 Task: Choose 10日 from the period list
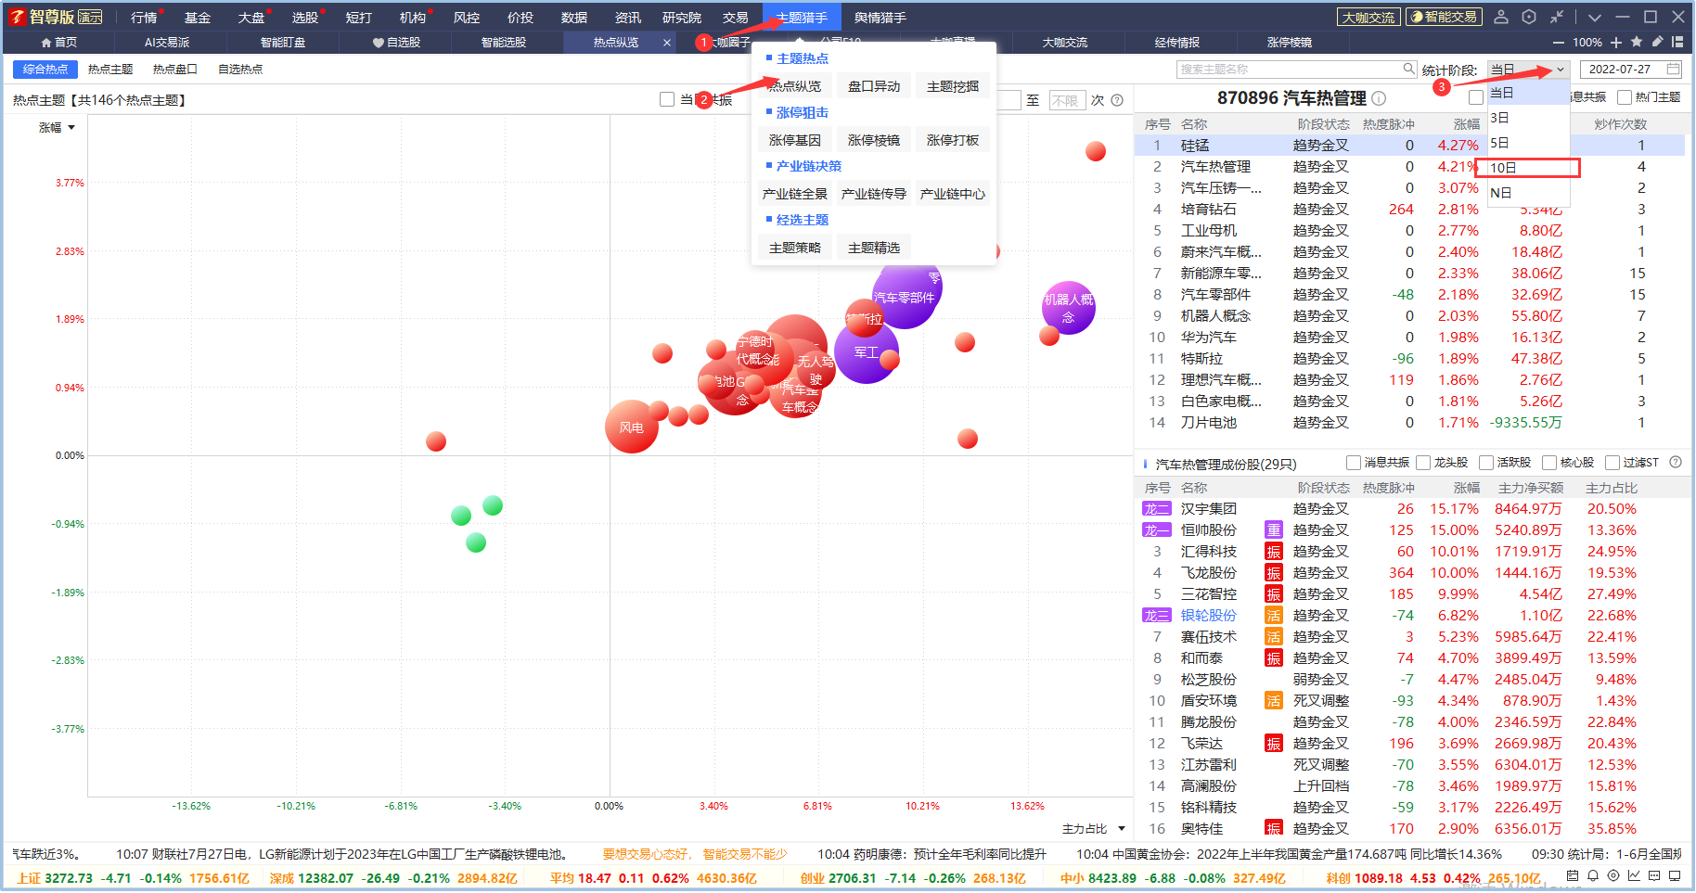click(x=1528, y=168)
